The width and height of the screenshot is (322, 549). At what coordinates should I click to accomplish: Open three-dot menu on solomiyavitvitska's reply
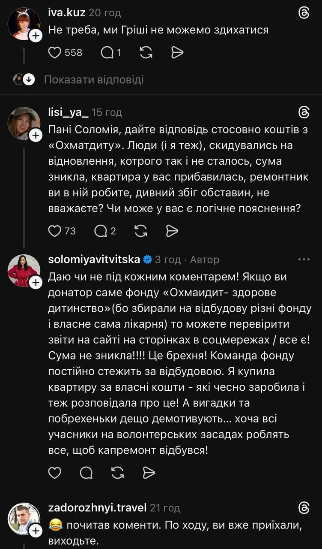click(x=304, y=259)
